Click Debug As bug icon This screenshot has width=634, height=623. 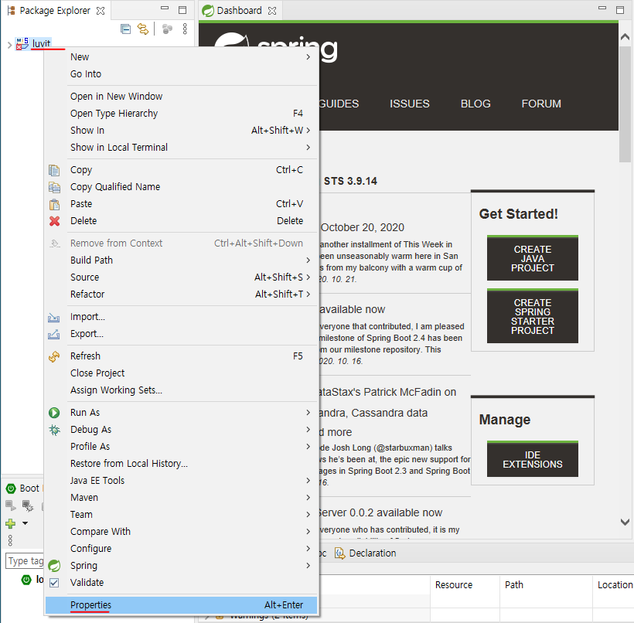54,430
